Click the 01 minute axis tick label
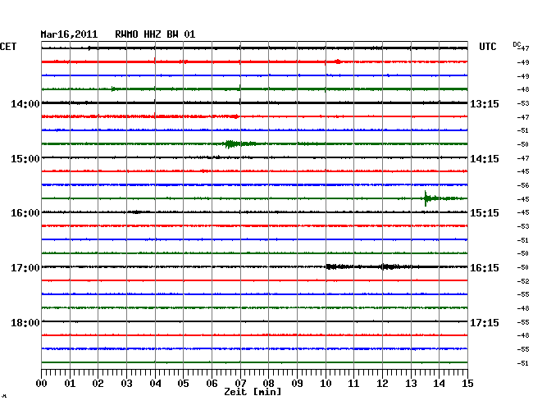Image resolution: width=533 pixels, height=405 pixels. coord(70,383)
